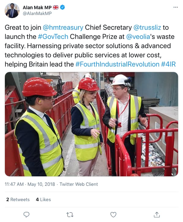This screenshot has width=183, height=222.
Task: Like the tweet with the heart icon
Action: (113, 215)
